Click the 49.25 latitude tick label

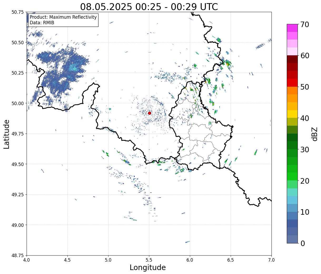pos(18,195)
